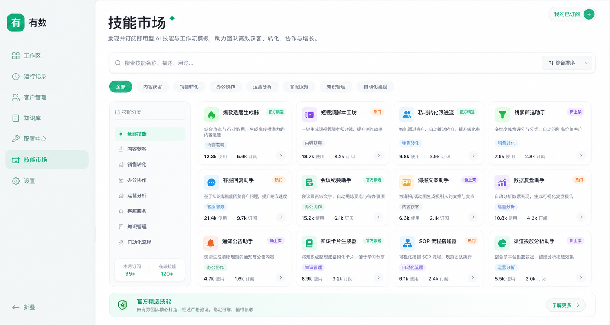This screenshot has height=325, width=610.
Task: Click the SOP 流程搭建器 flowchart icon
Action: (407, 243)
